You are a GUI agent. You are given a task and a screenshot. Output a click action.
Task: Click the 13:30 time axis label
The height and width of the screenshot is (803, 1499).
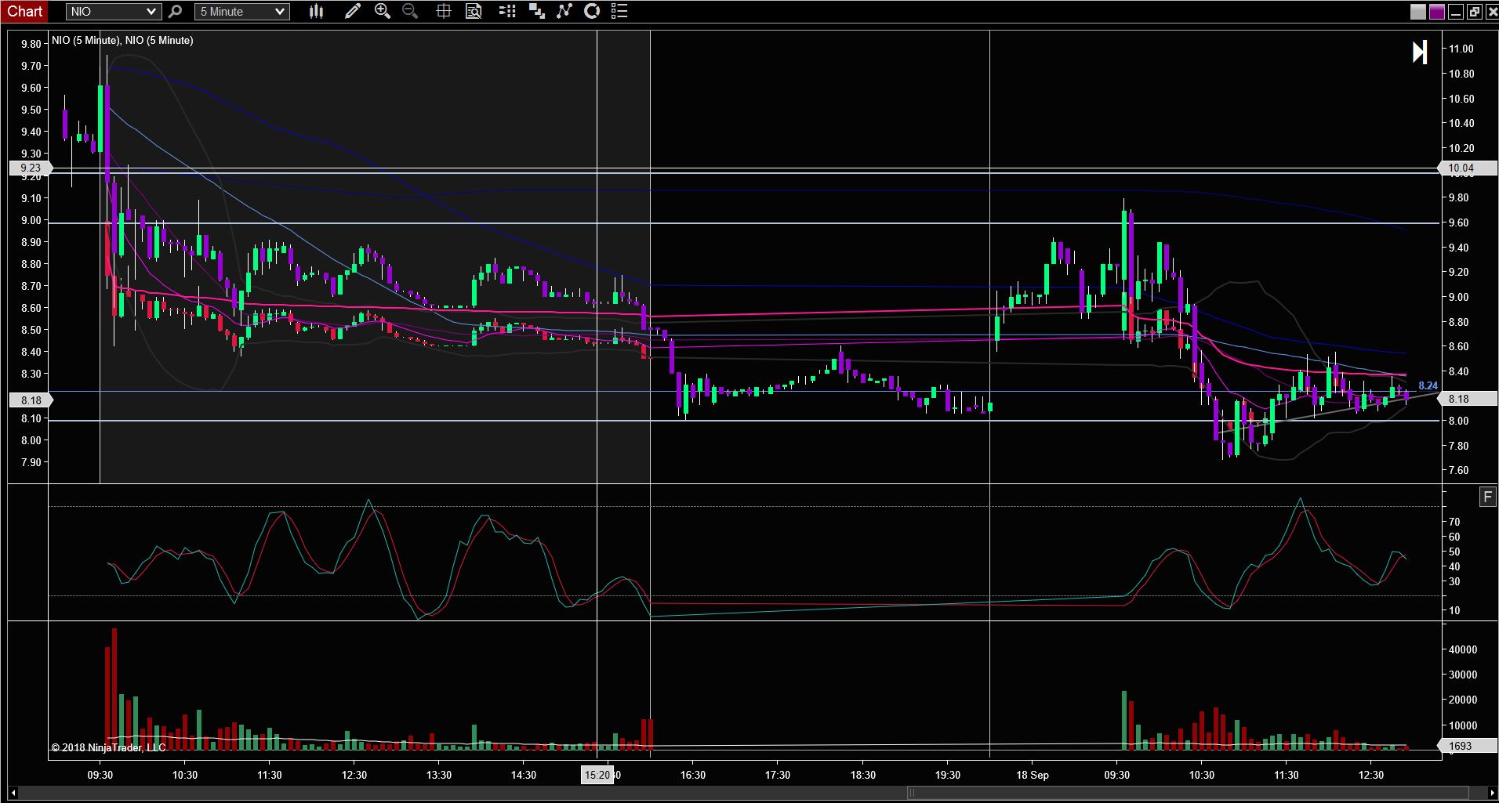click(438, 775)
